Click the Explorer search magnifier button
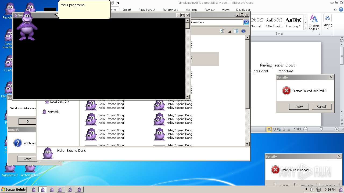Image resolution: width=344 pixels, height=193 pixels. (x=246, y=22)
